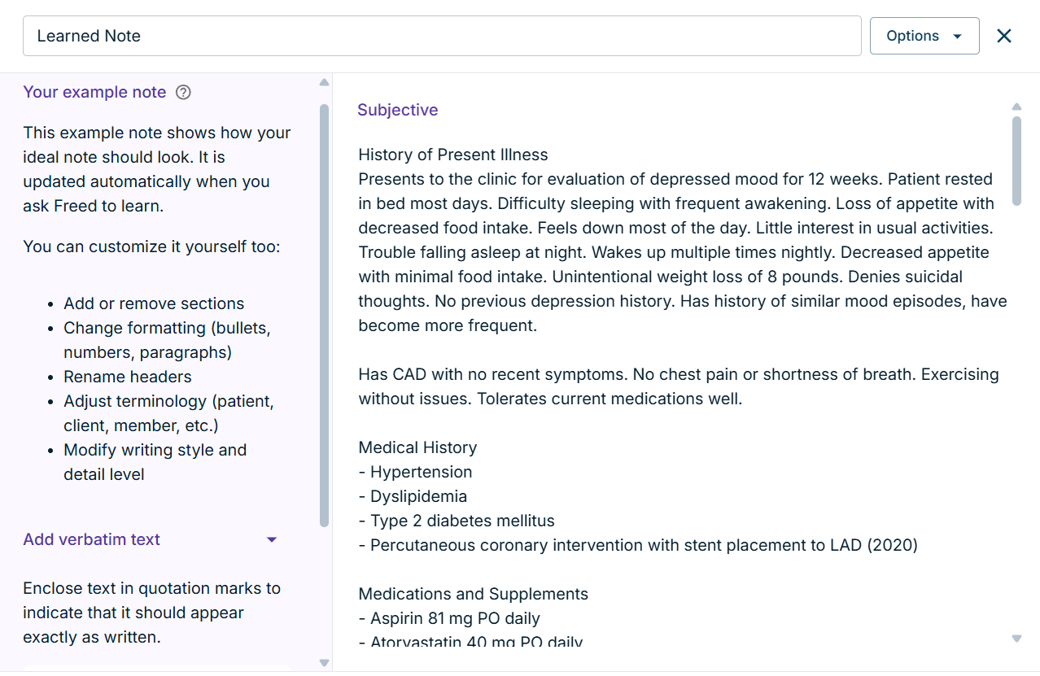Click the "Medical History" heading in the note
The height and width of the screenshot is (676, 1040).
[417, 447]
